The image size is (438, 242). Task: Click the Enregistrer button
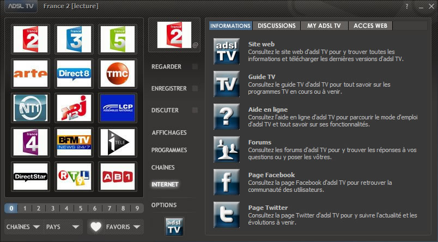point(169,89)
